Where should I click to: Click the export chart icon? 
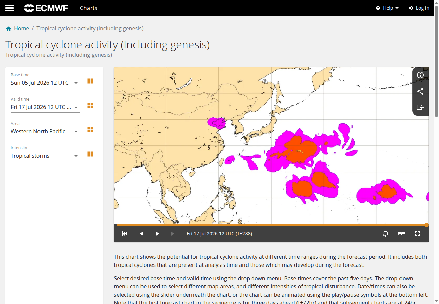tap(420, 107)
